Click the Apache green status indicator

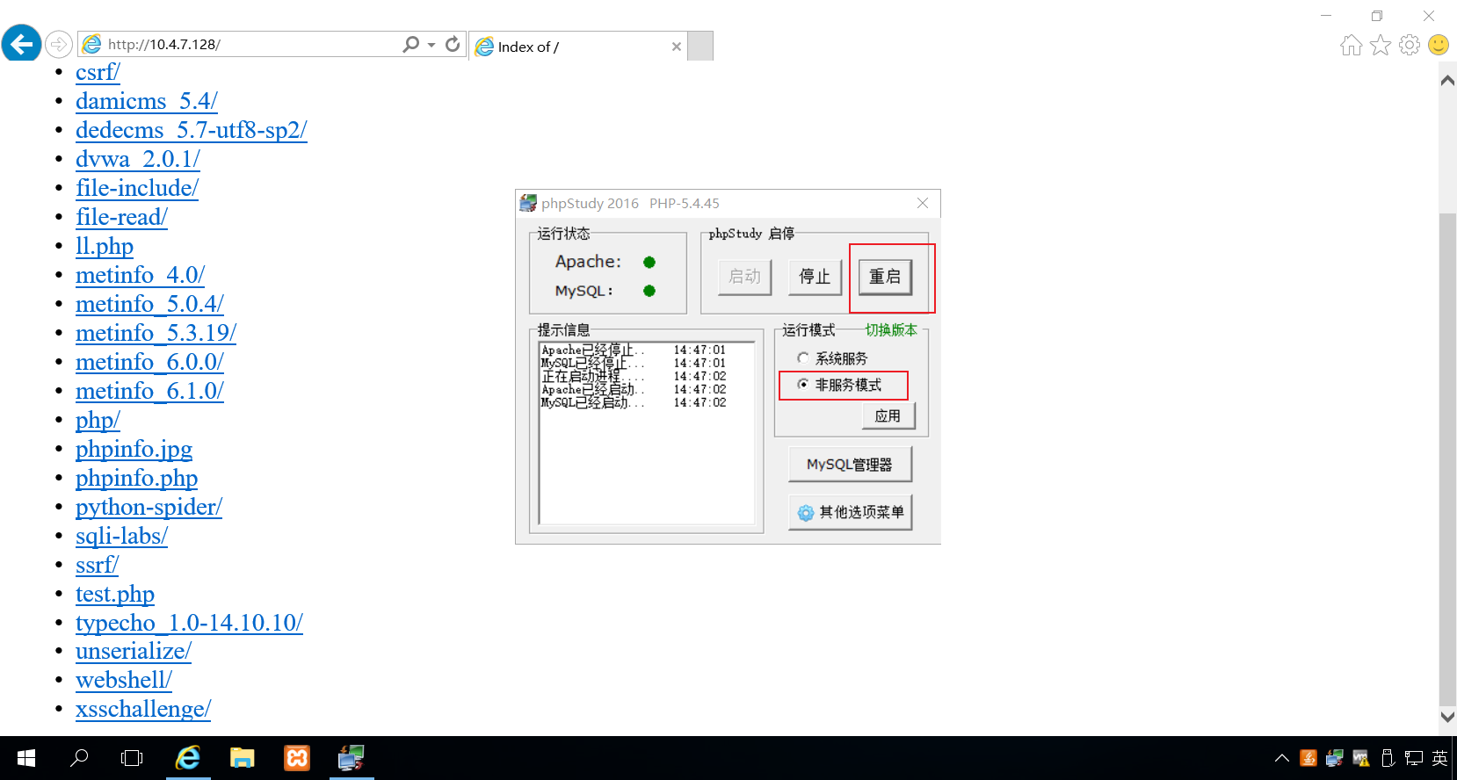click(649, 262)
